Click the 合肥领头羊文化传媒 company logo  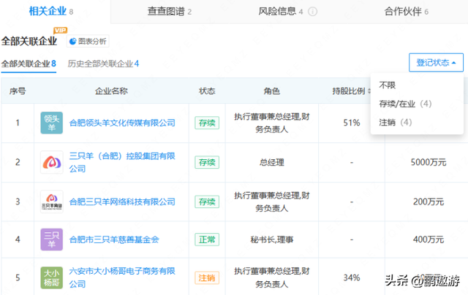click(x=52, y=123)
